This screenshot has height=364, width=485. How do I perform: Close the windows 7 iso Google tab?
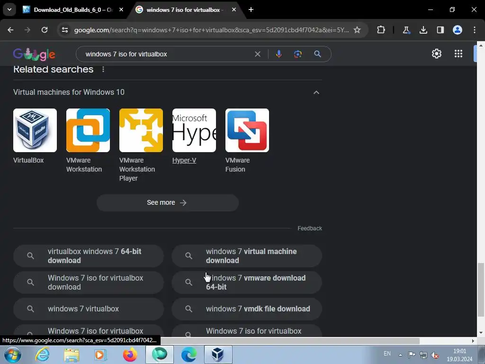click(x=234, y=9)
